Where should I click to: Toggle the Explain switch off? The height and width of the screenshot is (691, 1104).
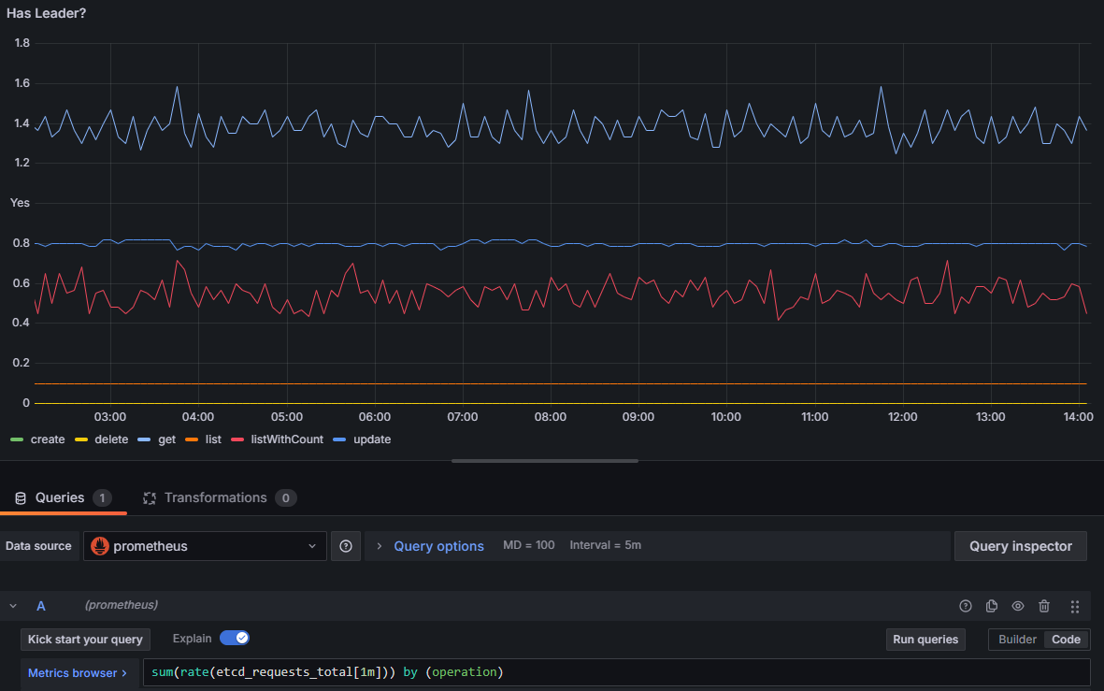[235, 639]
